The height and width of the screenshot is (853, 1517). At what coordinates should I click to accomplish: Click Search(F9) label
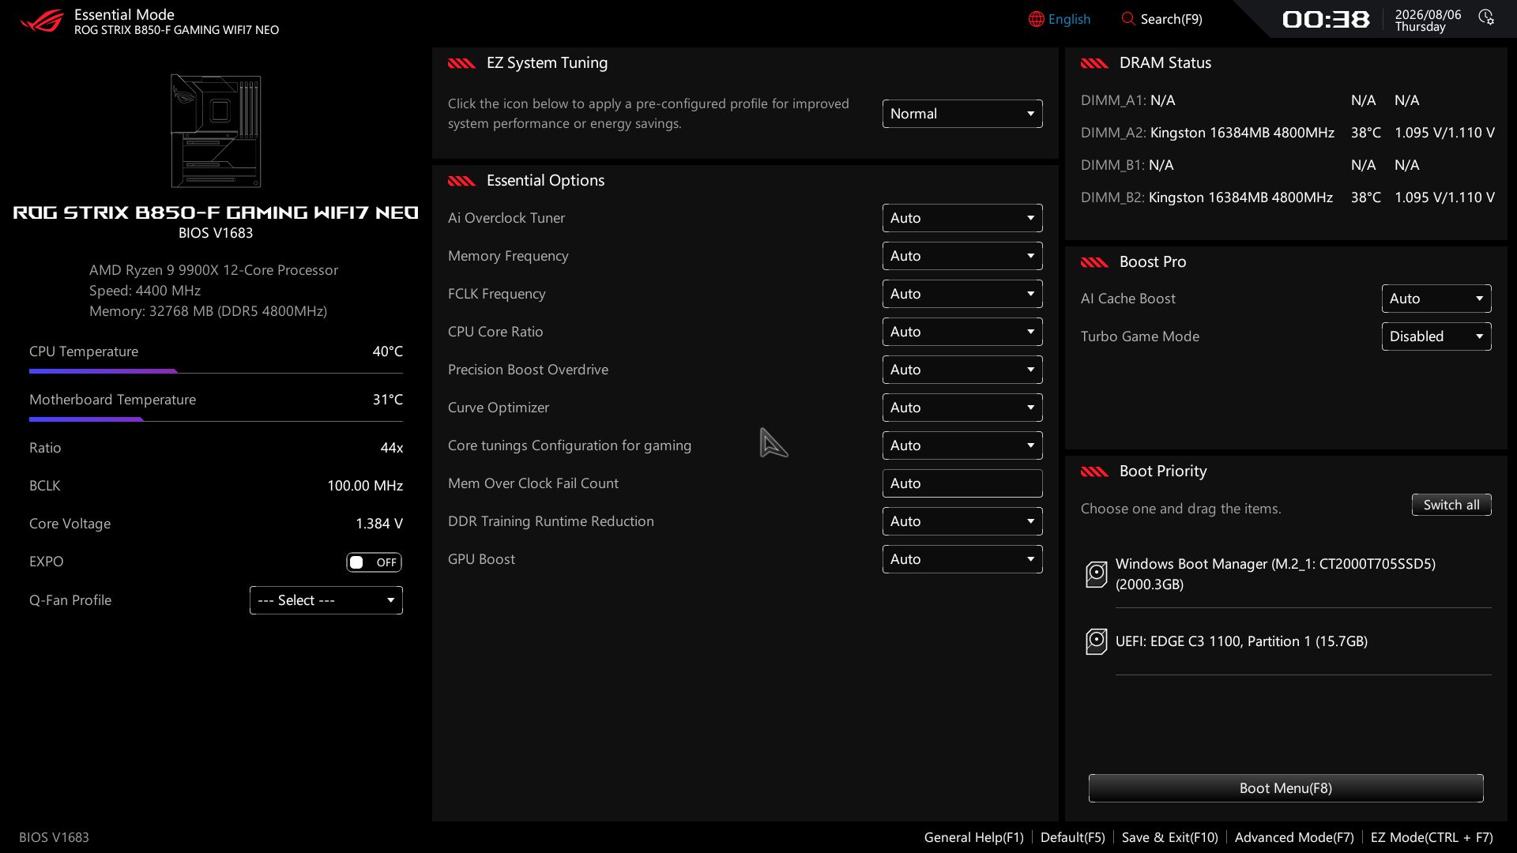coord(1171,19)
